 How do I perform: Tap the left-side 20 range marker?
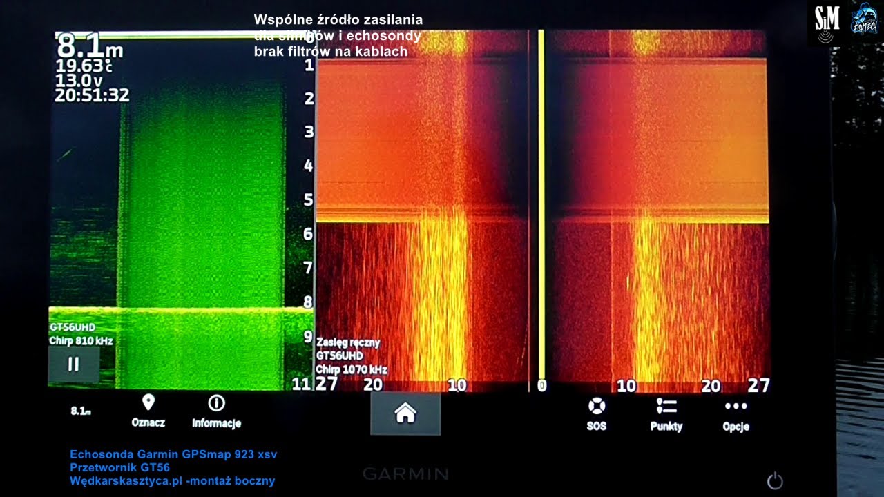[373, 385]
